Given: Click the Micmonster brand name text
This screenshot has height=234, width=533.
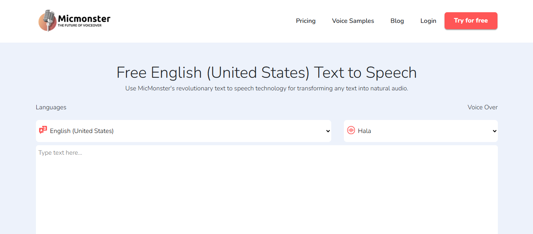Looking at the screenshot, I should tap(84, 18).
